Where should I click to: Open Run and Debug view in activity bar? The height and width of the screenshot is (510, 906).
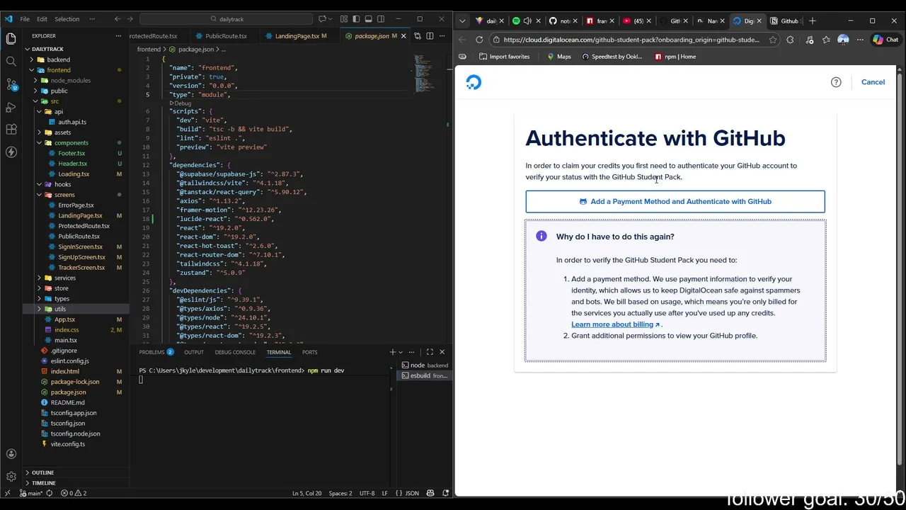tap(11, 107)
